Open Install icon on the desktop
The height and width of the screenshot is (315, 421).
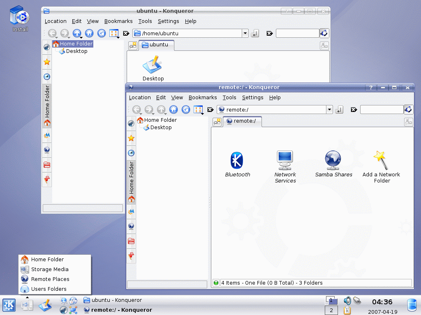tap(20, 19)
